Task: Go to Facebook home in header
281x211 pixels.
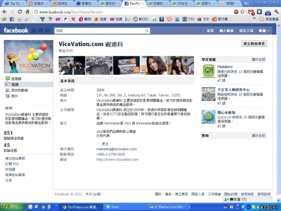Action: click(210, 31)
